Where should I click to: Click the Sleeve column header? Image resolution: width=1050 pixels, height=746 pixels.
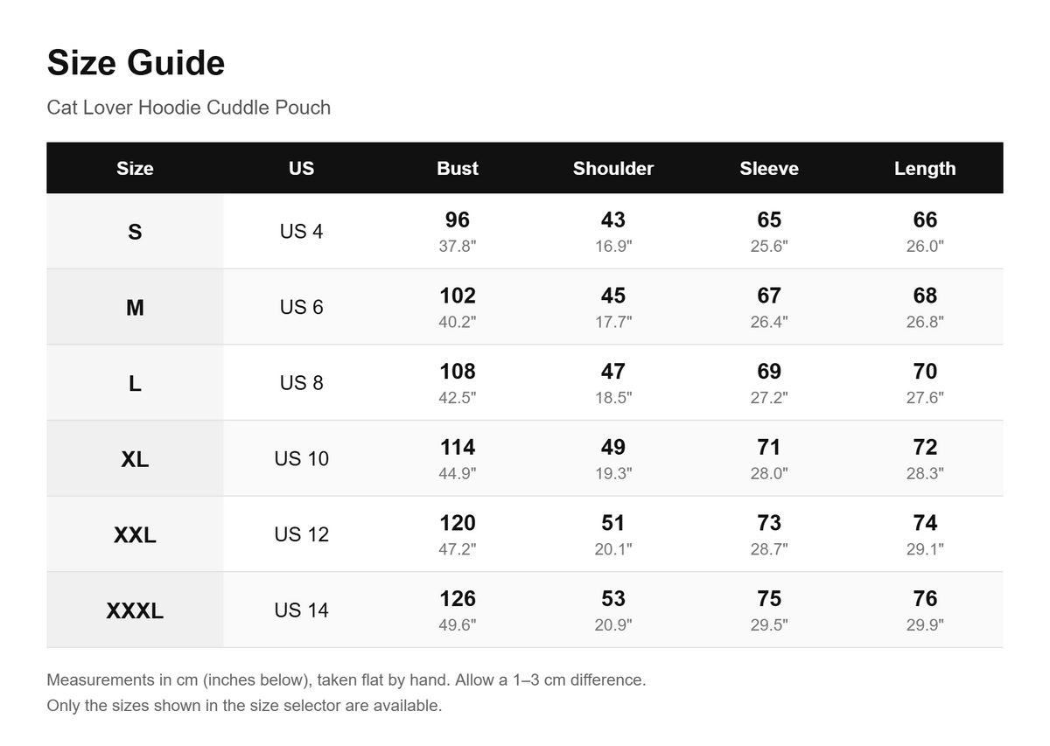(x=769, y=169)
